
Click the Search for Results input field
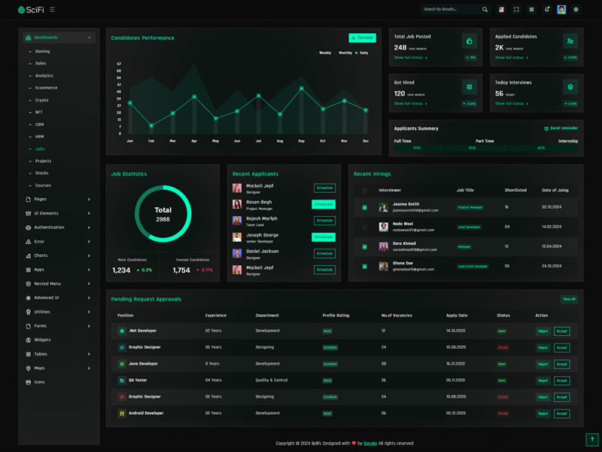450,10
